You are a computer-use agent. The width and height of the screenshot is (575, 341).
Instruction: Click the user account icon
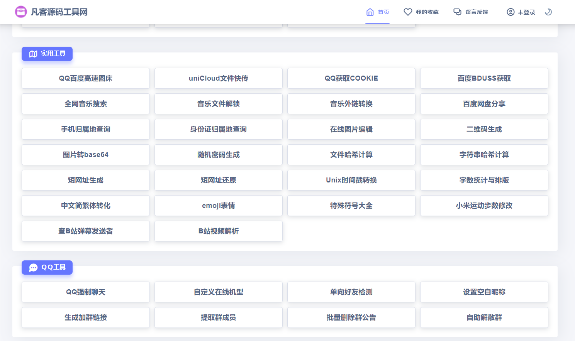pyautogui.click(x=511, y=12)
